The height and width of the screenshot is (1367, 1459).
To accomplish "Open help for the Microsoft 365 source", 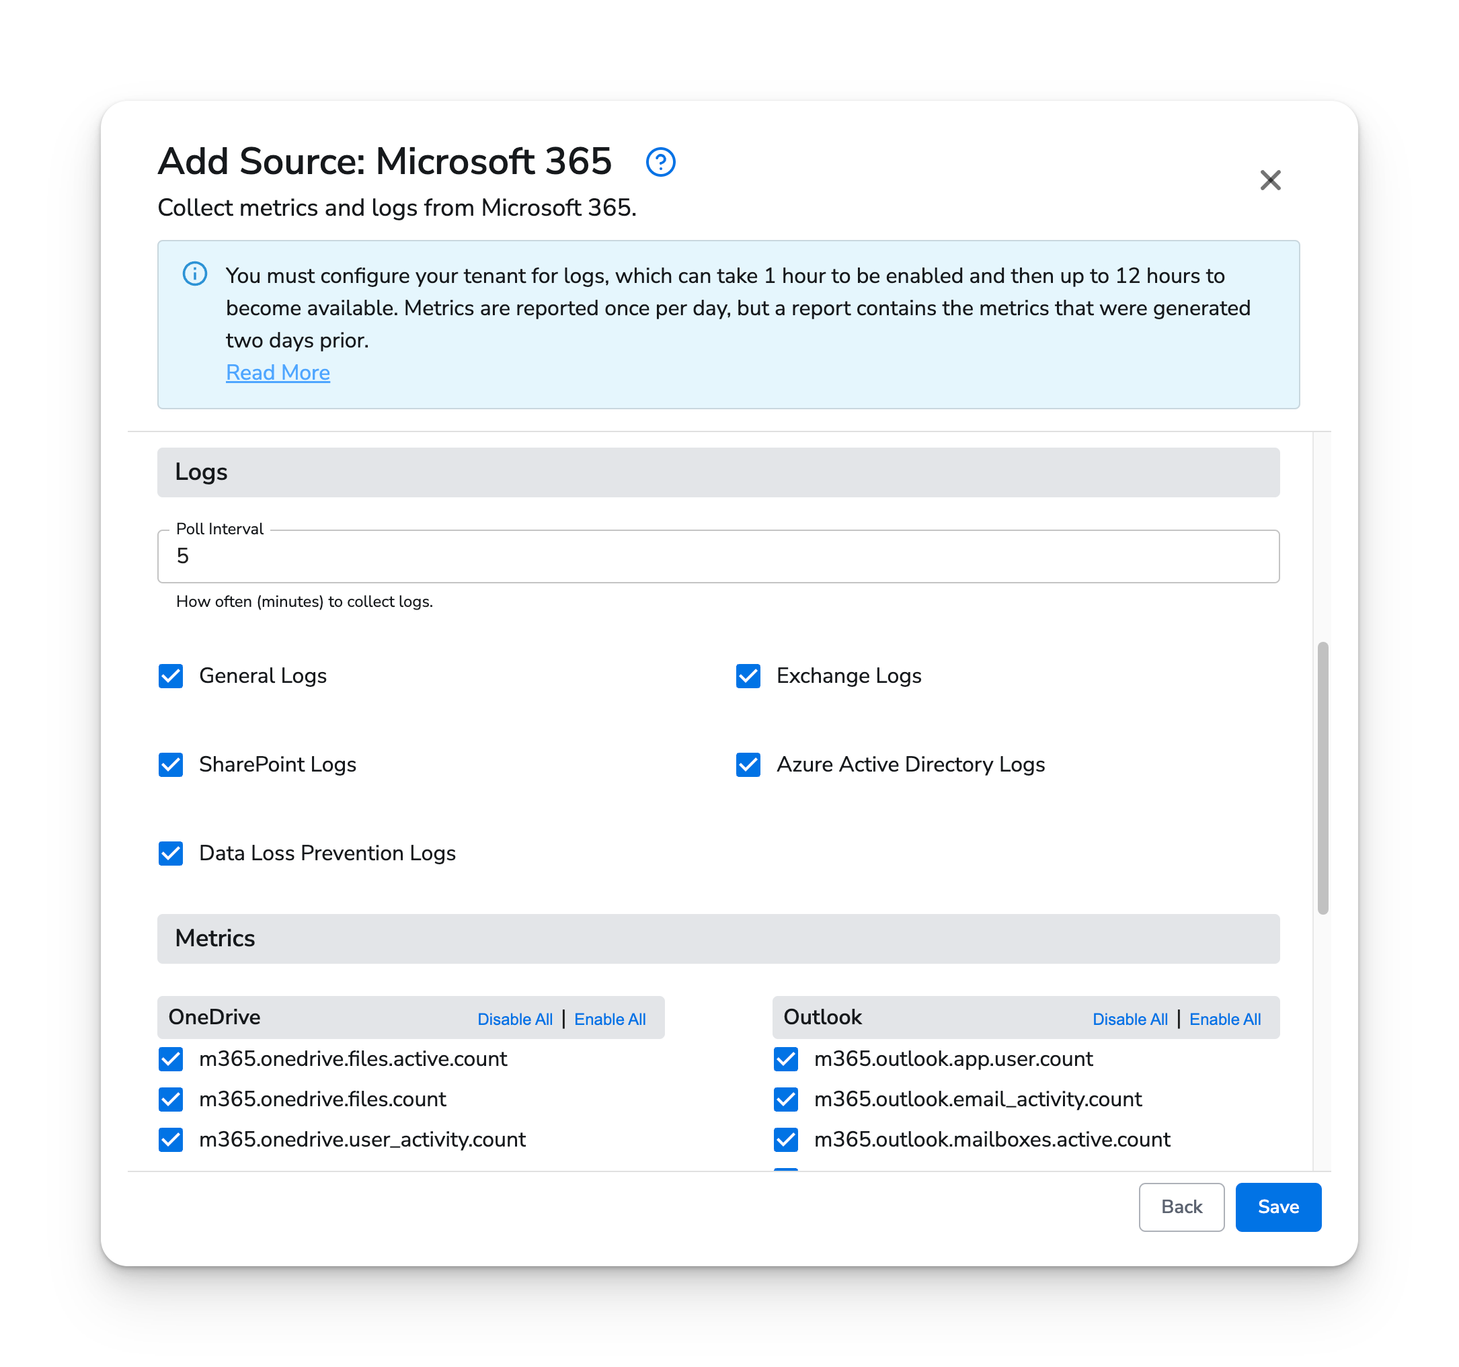I will point(660,162).
